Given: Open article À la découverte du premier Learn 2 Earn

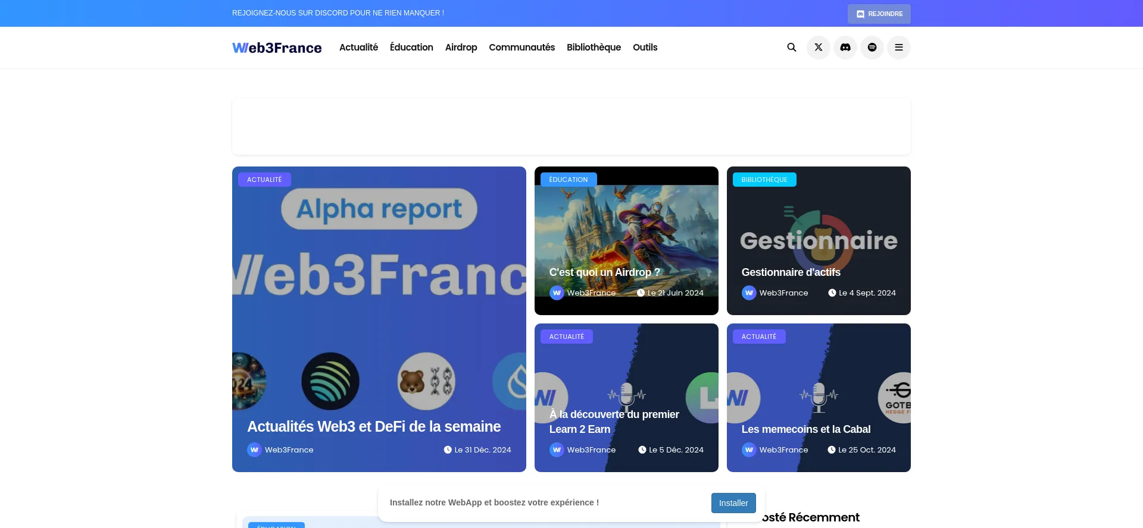Looking at the screenshot, I should (614, 422).
